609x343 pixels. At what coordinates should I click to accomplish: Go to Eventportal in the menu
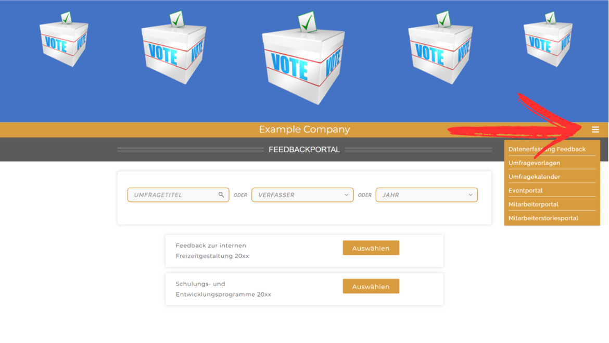pos(526,191)
